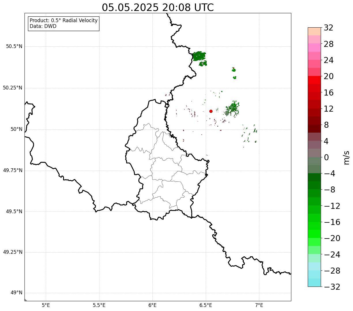The image size is (353, 311).
Task: Click the red radar site marker dot
Action: 211,111
